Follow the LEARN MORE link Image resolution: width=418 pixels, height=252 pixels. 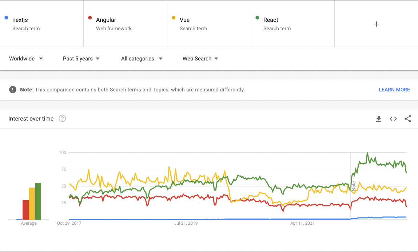click(x=394, y=90)
